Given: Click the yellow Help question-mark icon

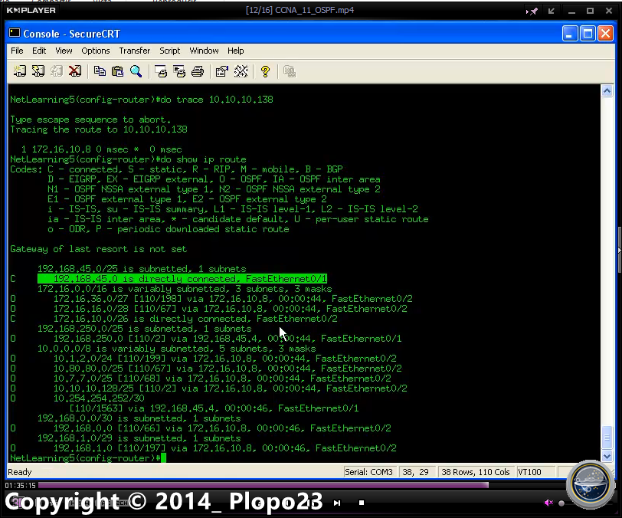Looking at the screenshot, I should (265, 71).
